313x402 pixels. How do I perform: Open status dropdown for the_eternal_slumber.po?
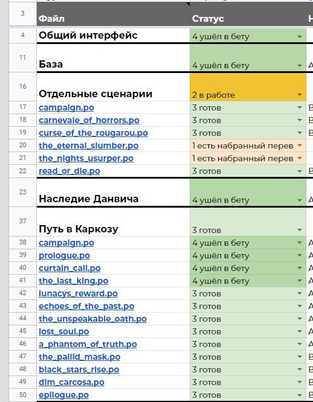click(x=299, y=145)
